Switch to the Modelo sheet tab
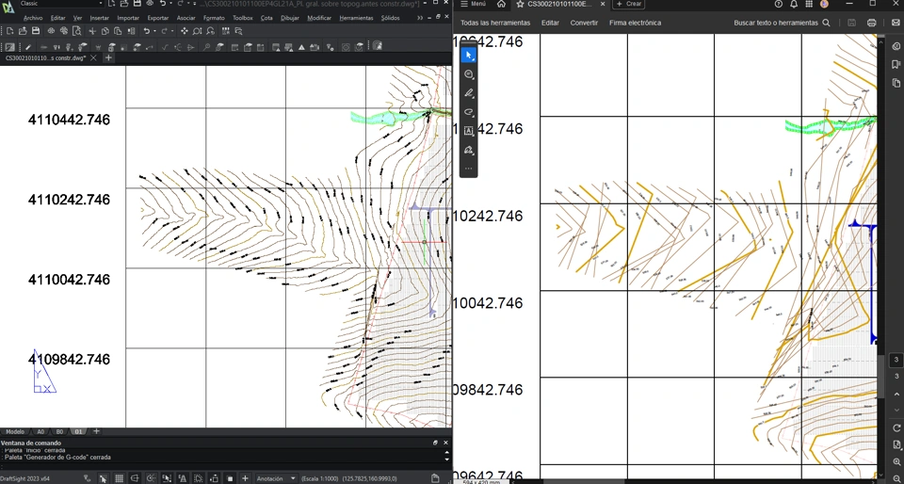904x484 pixels. [x=15, y=431]
